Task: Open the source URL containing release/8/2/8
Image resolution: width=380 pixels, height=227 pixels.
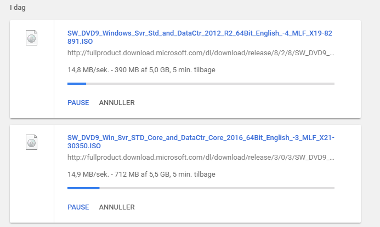Action: (x=201, y=53)
